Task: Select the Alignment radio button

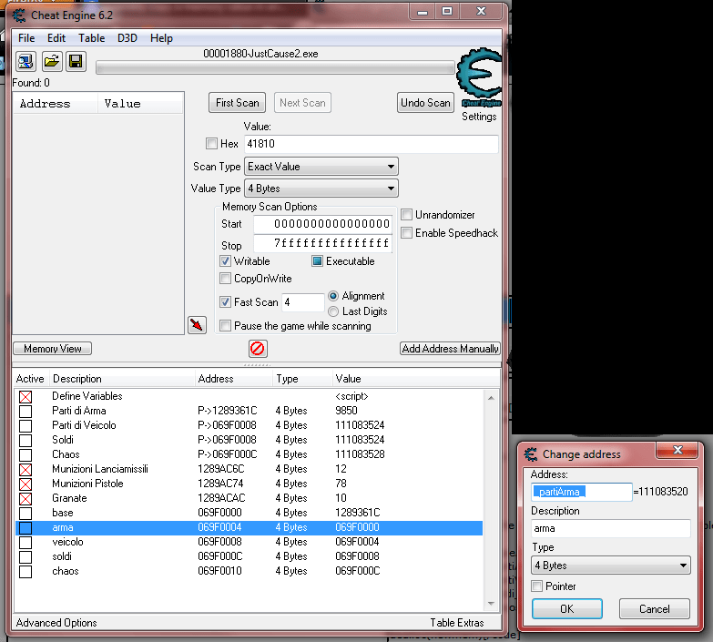Action: pyautogui.click(x=333, y=296)
